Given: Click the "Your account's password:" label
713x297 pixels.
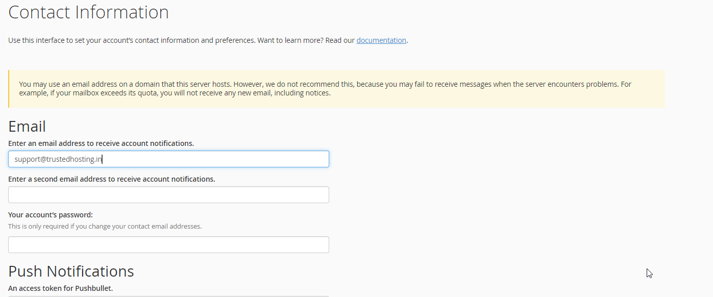Looking at the screenshot, I should (51, 215).
